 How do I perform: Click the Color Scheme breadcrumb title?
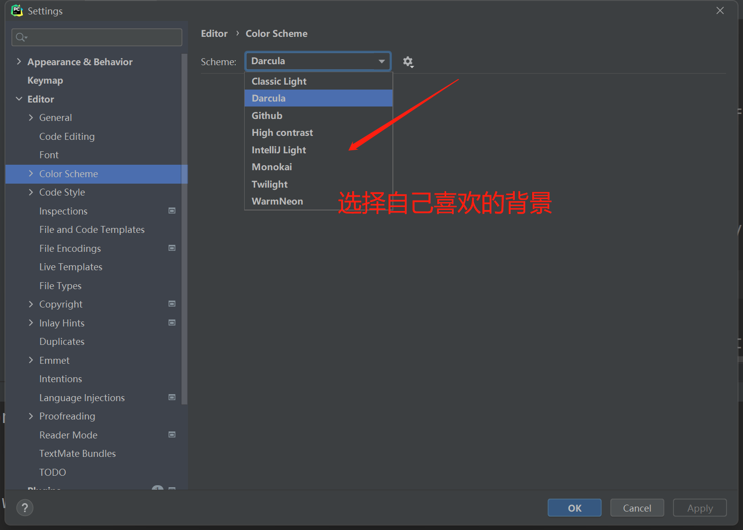pyautogui.click(x=277, y=33)
